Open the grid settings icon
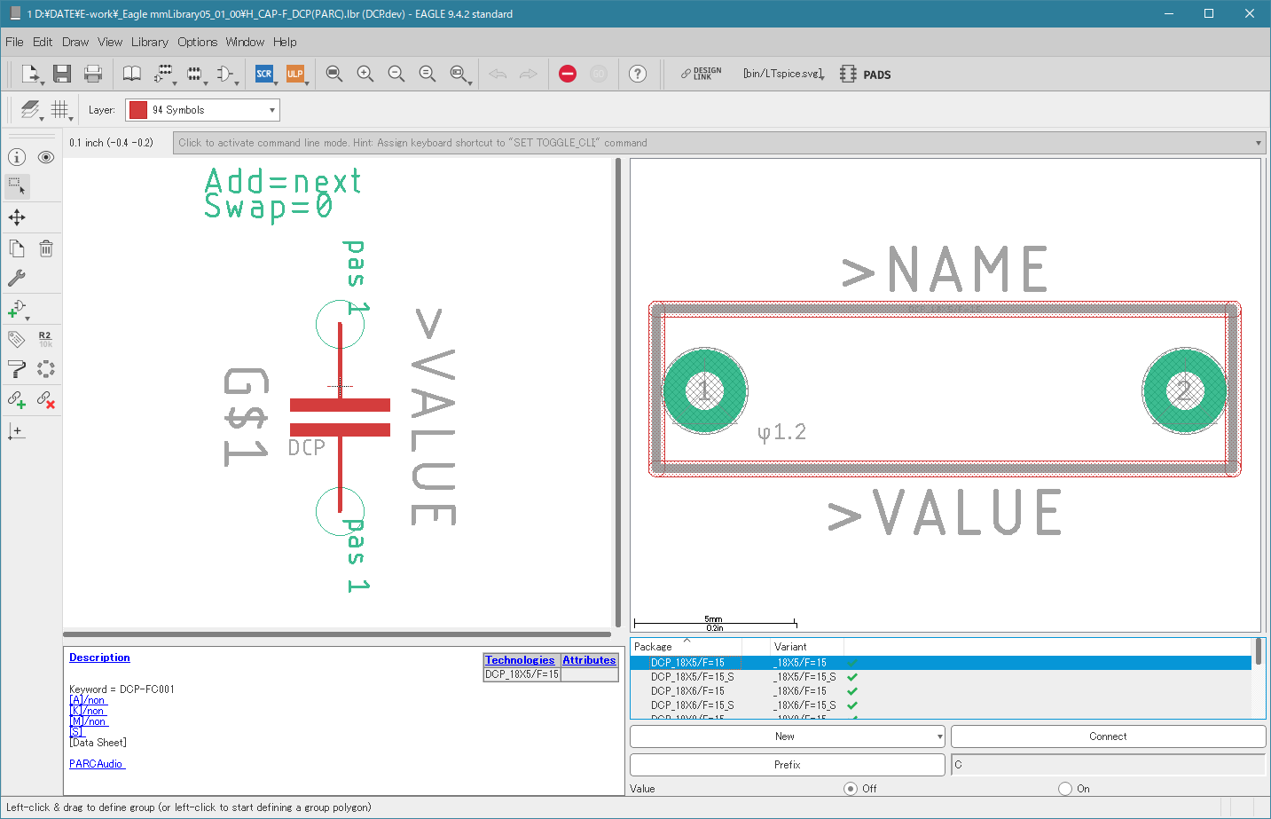The image size is (1271, 819). [x=60, y=110]
